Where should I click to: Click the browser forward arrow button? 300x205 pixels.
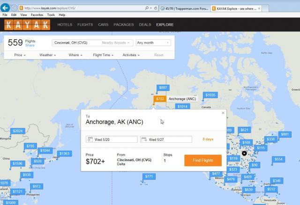pos(14,8)
